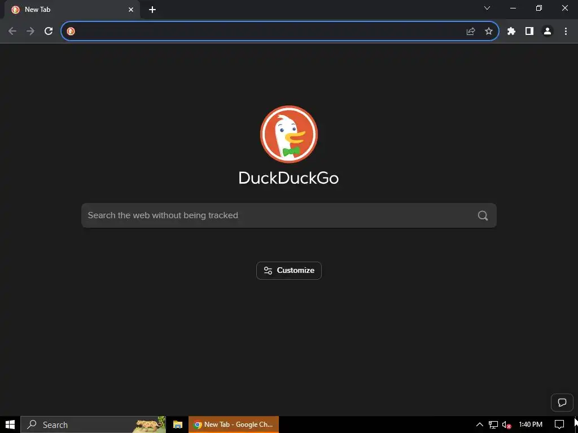
Task: Open the Chrome profile avatar
Action: (x=548, y=32)
